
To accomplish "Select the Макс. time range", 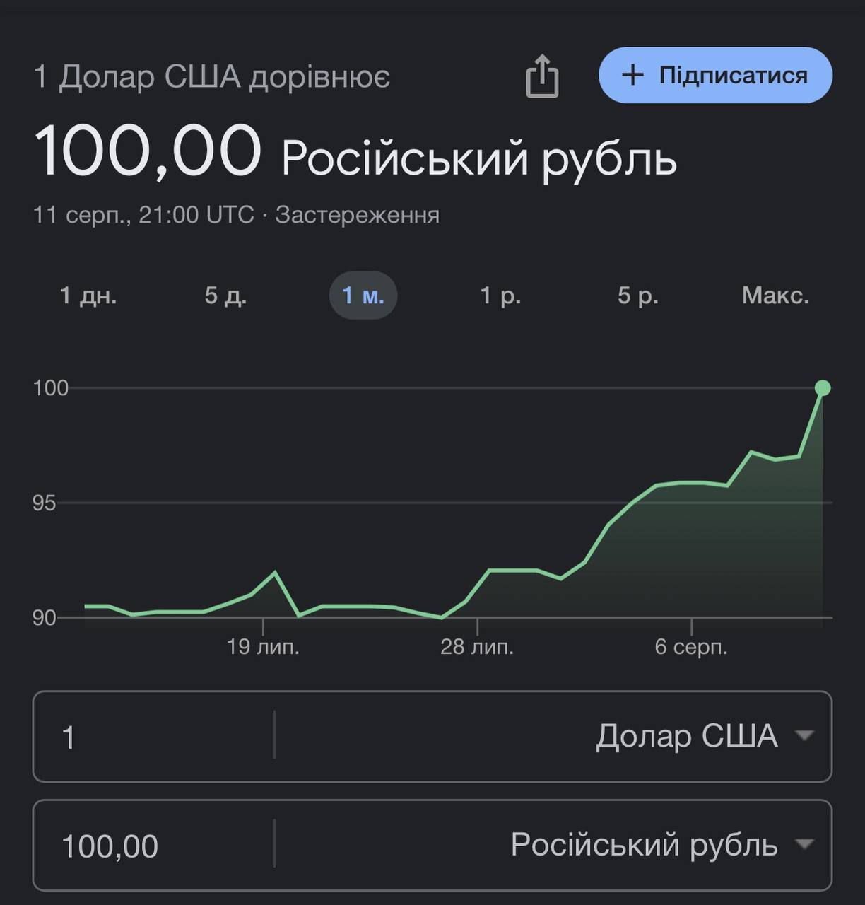I will [x=775, y=295].
